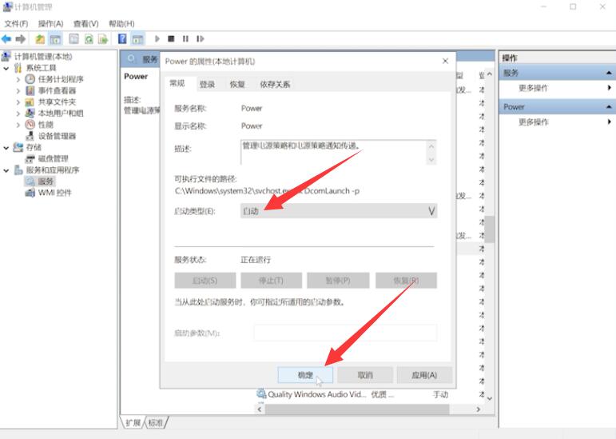This screenshot has height=439, width=616.
Task: Click the Stop Service square icon
Action: (x=171, y=39)
